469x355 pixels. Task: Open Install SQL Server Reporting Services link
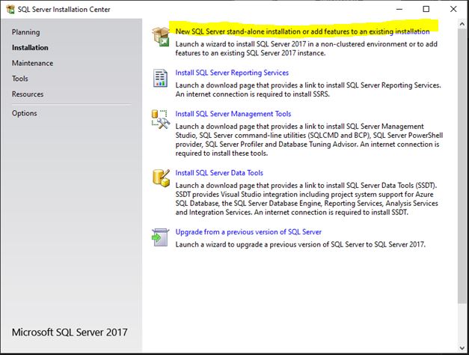pyautogui.click(x=232, y=73)
